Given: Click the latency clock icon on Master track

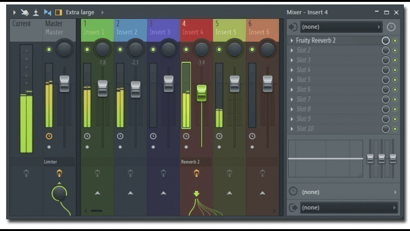Looking at the screenshot, I should (x=49, y=136).
